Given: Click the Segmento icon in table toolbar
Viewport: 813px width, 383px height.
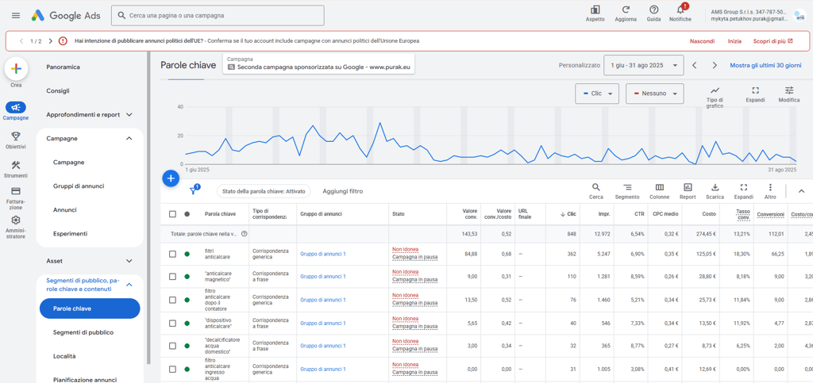Looking at the screenshot, I should coord(626,188).
